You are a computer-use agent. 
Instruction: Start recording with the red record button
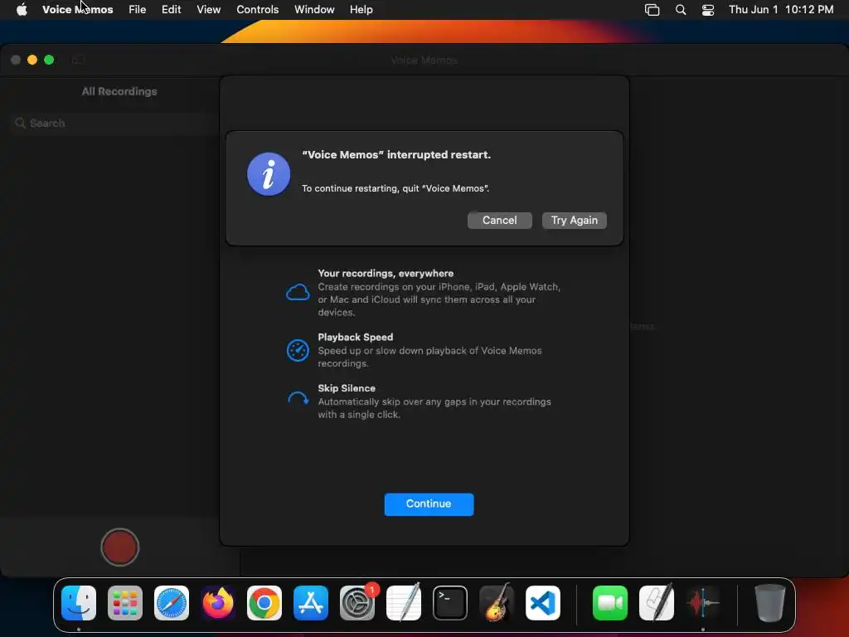(119, 547)
